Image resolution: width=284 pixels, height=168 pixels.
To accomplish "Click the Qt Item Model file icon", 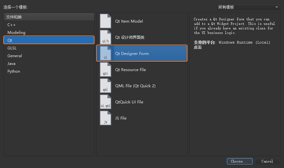I will (x=106, y=21).
